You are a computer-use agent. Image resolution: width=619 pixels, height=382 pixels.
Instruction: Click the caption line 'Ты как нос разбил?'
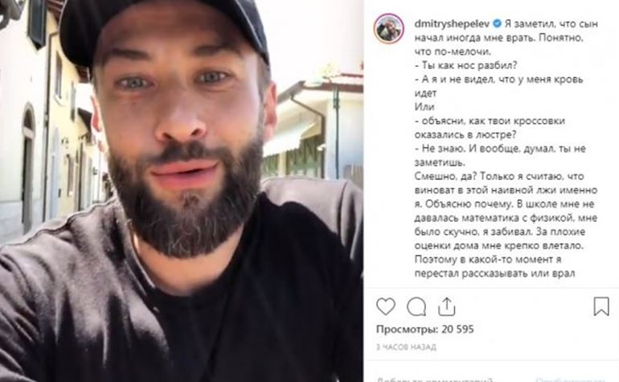point(465,65)
